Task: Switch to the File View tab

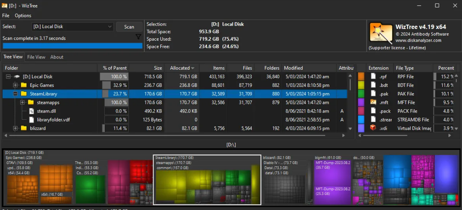Action: pyautogui.click(x=36, y=57)
